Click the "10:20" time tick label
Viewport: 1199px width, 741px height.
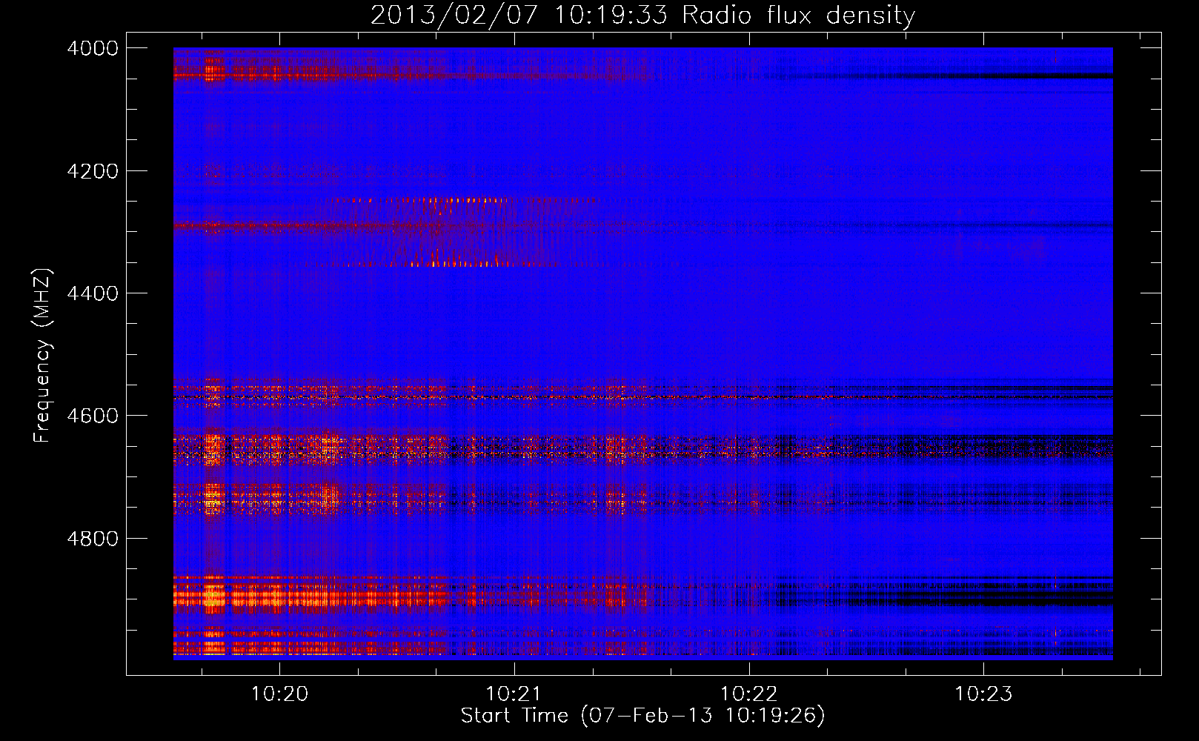[x=279, y=694]
